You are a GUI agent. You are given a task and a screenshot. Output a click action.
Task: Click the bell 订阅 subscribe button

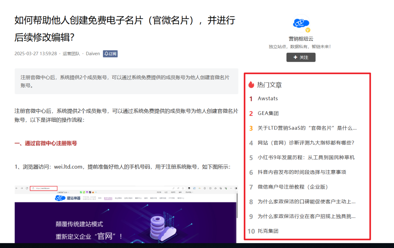click(110, 54)
